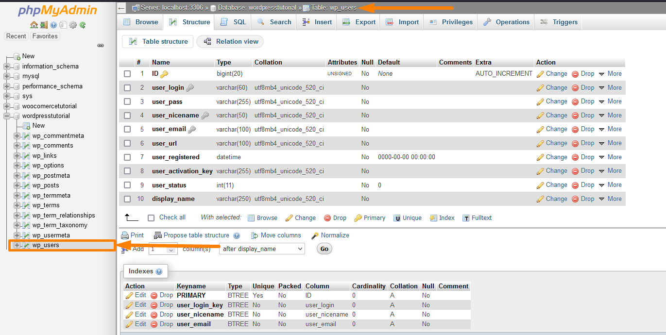Tick the checkbox for user_pass row

click(127, 101)
